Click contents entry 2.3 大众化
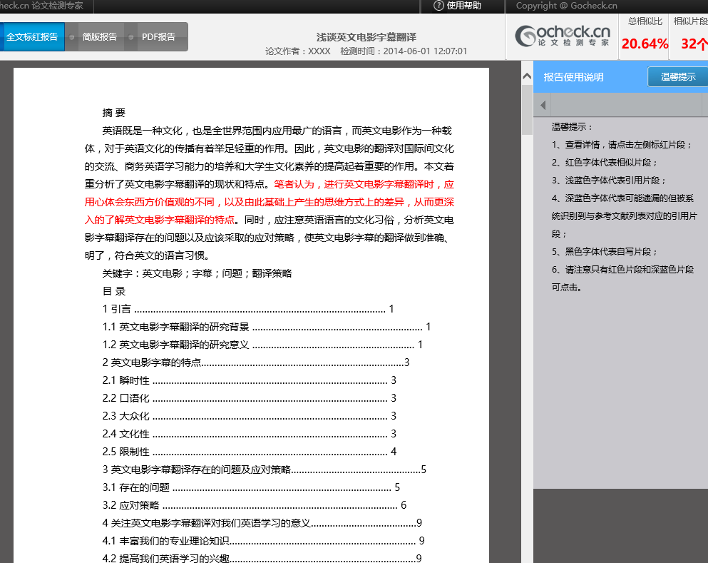Image resolution: width=708 pixels, height=563 pixels. coord(250,416)
